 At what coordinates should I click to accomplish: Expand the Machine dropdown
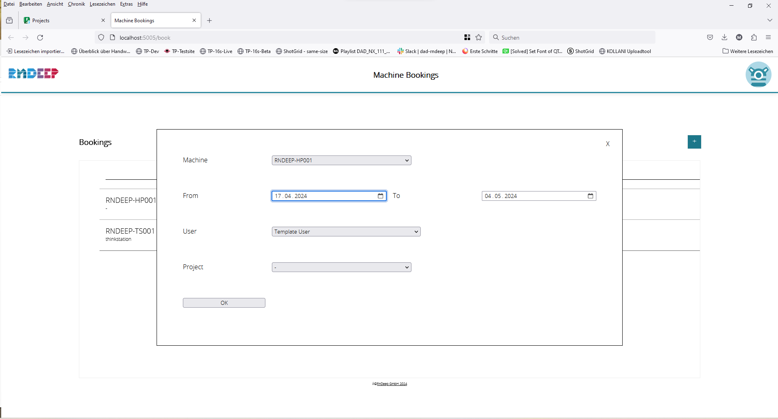[341, 160]
